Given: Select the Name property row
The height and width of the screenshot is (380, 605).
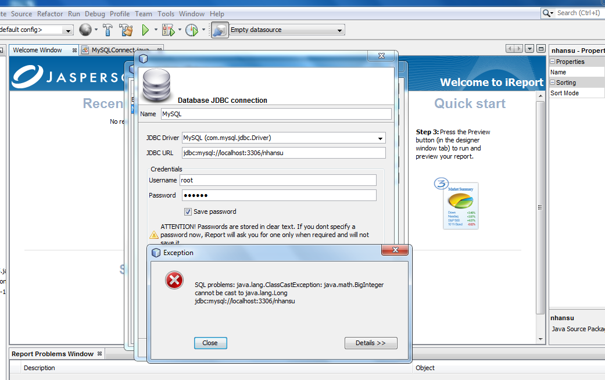Looking at the screenshot, I should [577, 72].
